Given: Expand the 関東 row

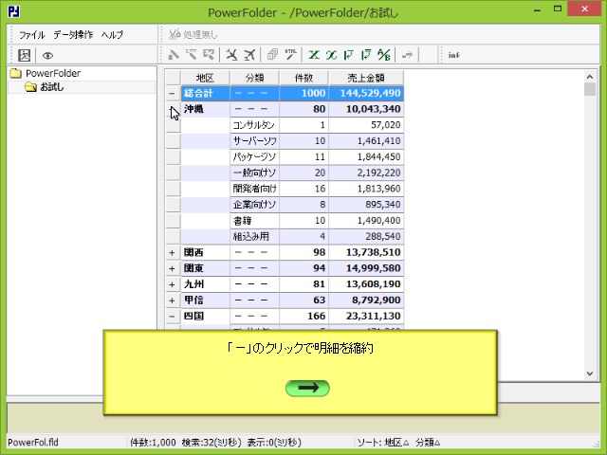Looking at the screenshot, I should (173, 268).
